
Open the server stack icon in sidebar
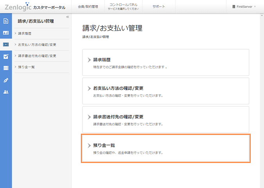coord(6,68)
